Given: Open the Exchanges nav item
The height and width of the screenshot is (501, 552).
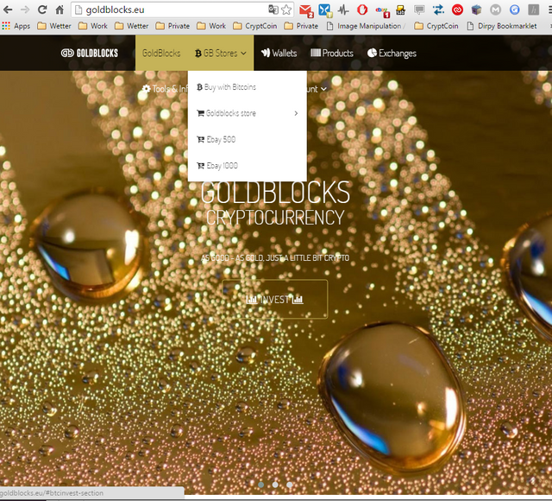Looking at the screenshot, I should (x=392, y=54).
